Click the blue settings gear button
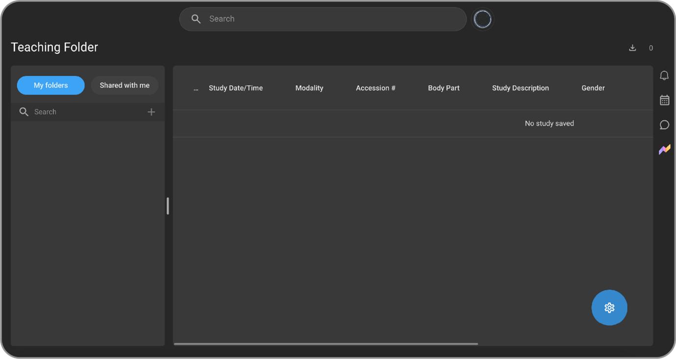This screenshot has width=676, height=359. tap(609, 308)
